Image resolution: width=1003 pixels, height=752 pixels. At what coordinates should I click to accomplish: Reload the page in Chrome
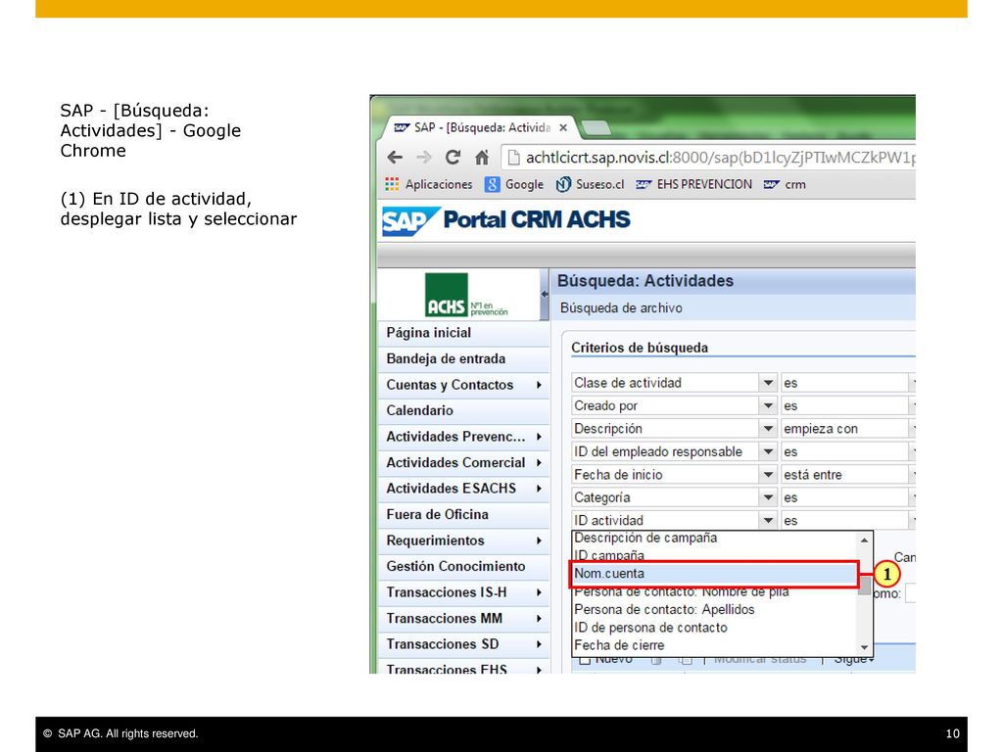[x=453, y=157]
